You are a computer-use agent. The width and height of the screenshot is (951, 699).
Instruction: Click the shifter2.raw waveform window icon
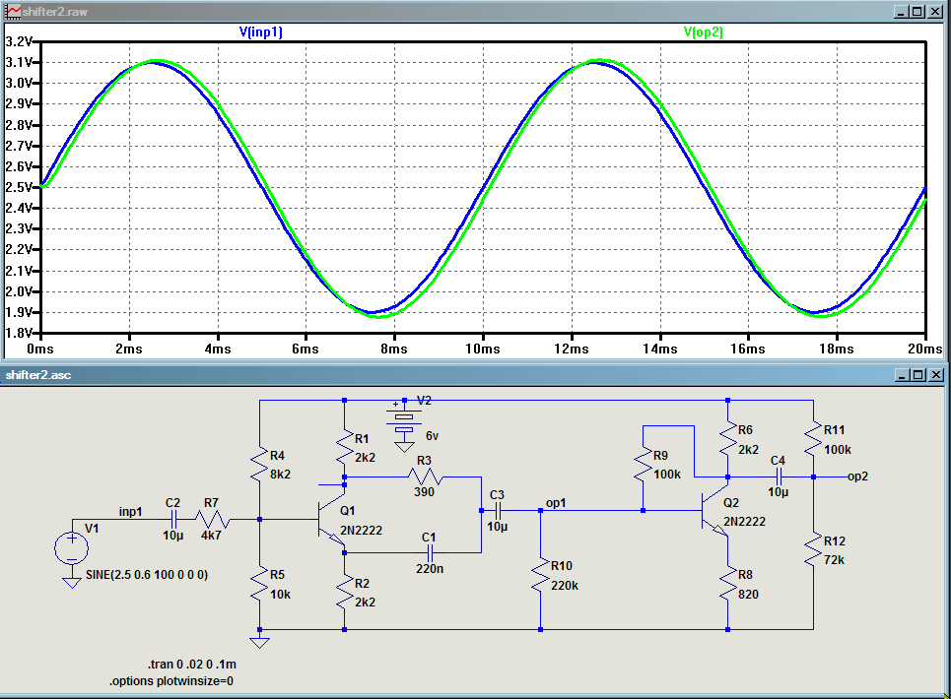(13, 11)
